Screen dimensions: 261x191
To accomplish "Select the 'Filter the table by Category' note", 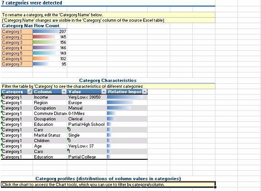I will [x=108, y=86].
